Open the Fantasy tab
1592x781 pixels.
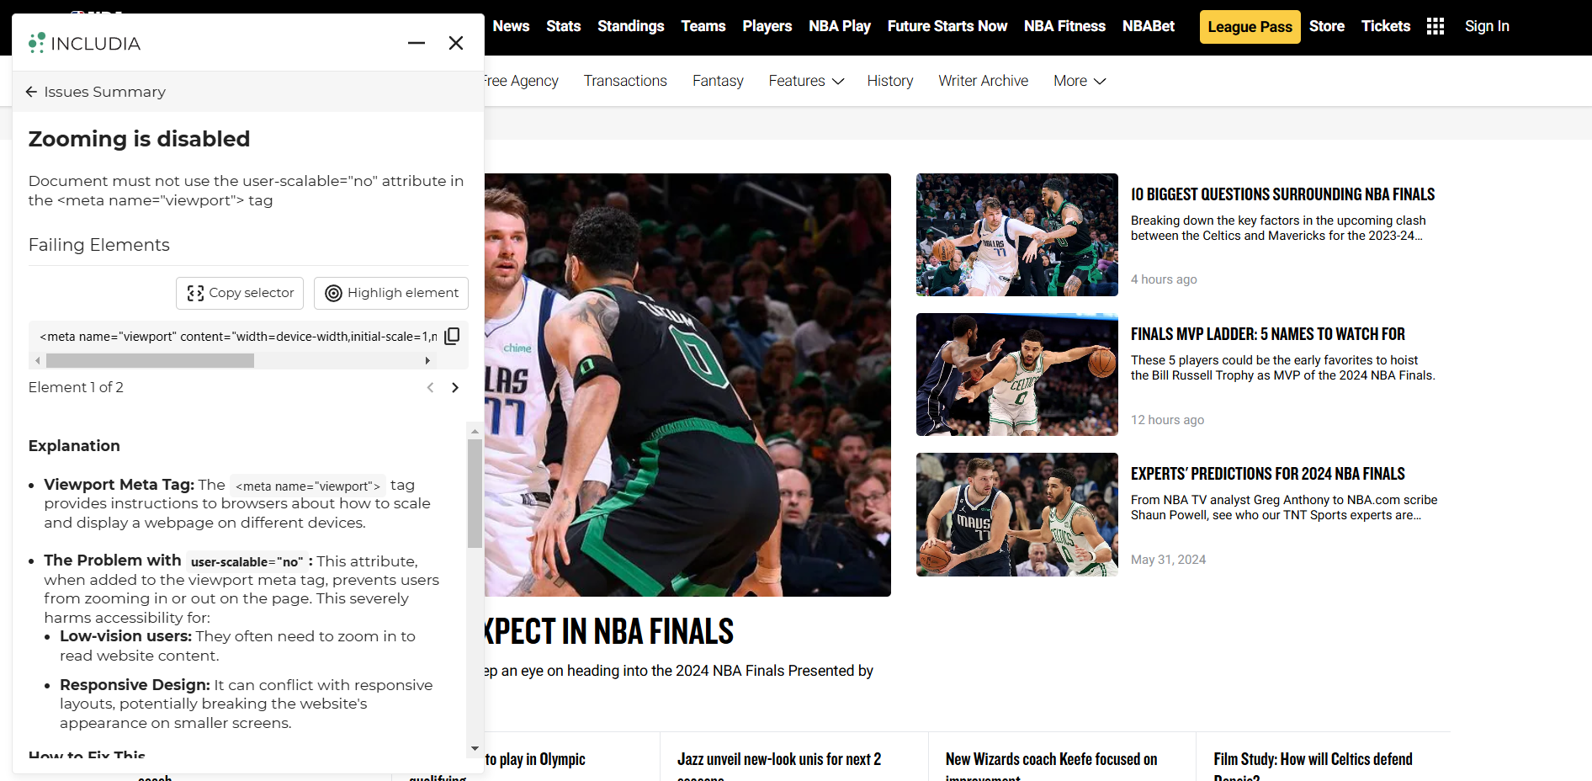(x=718, y=81)
